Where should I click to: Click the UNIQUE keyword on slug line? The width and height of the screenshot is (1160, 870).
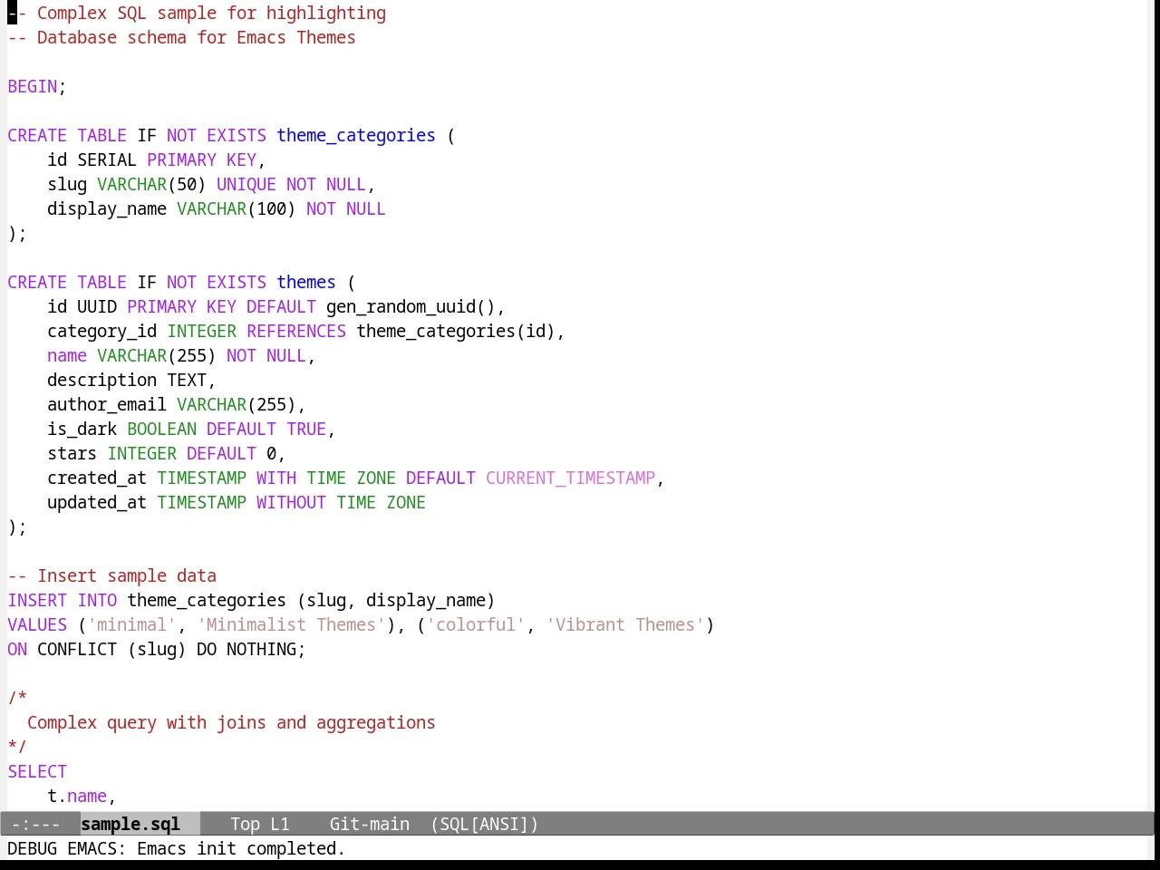[246, 184]
